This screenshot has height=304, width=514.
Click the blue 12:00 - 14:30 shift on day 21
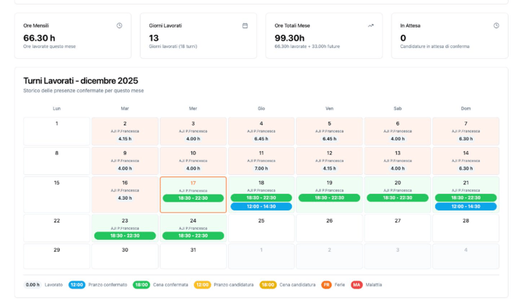465,206
